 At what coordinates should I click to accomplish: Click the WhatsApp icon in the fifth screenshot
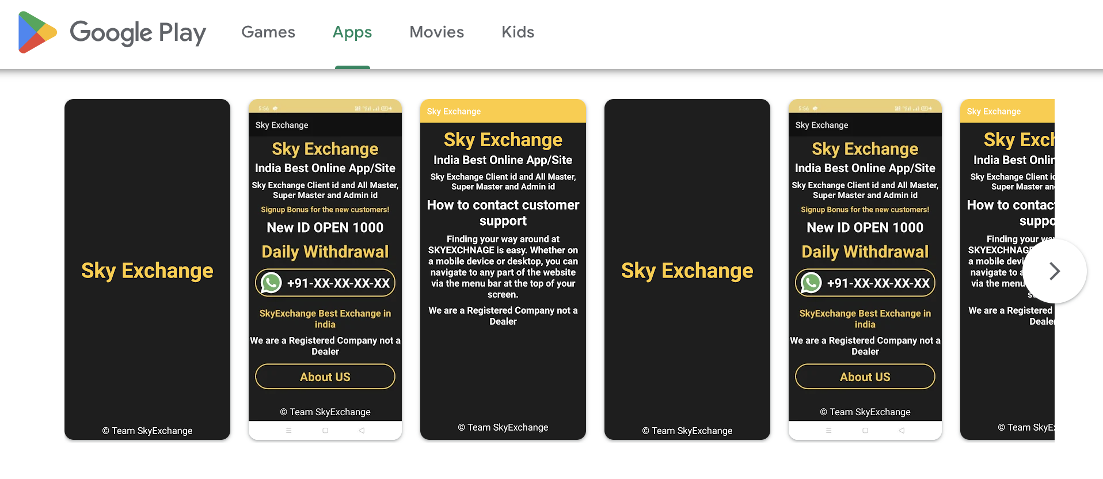pos(811,283)
